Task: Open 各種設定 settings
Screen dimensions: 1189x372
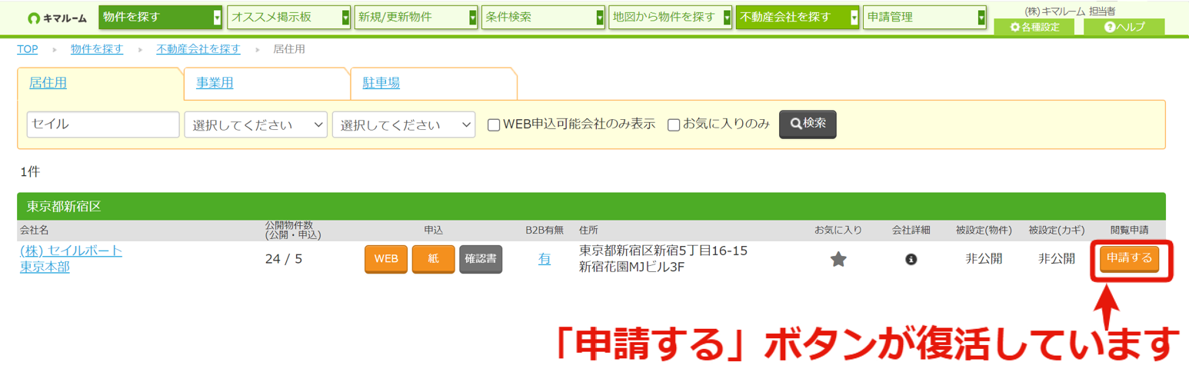Action: [1034, 27]
